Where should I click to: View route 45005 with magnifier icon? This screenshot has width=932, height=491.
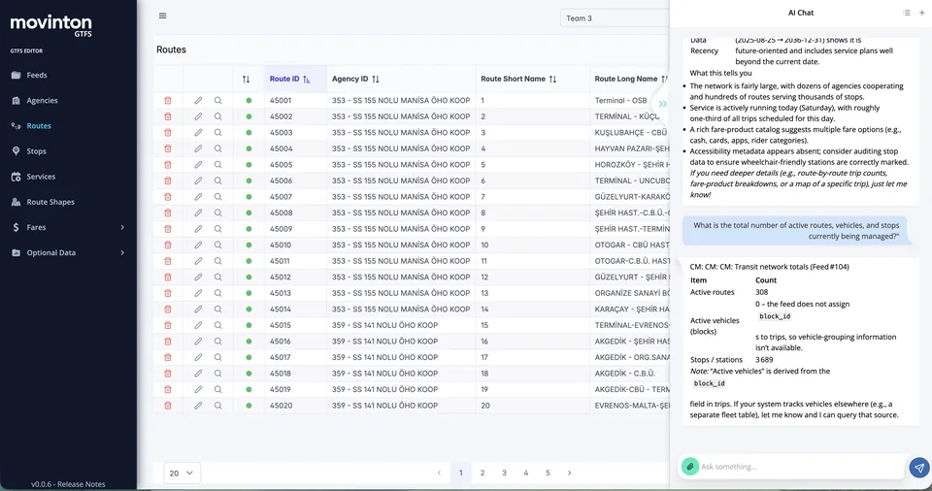pos(218,165)
